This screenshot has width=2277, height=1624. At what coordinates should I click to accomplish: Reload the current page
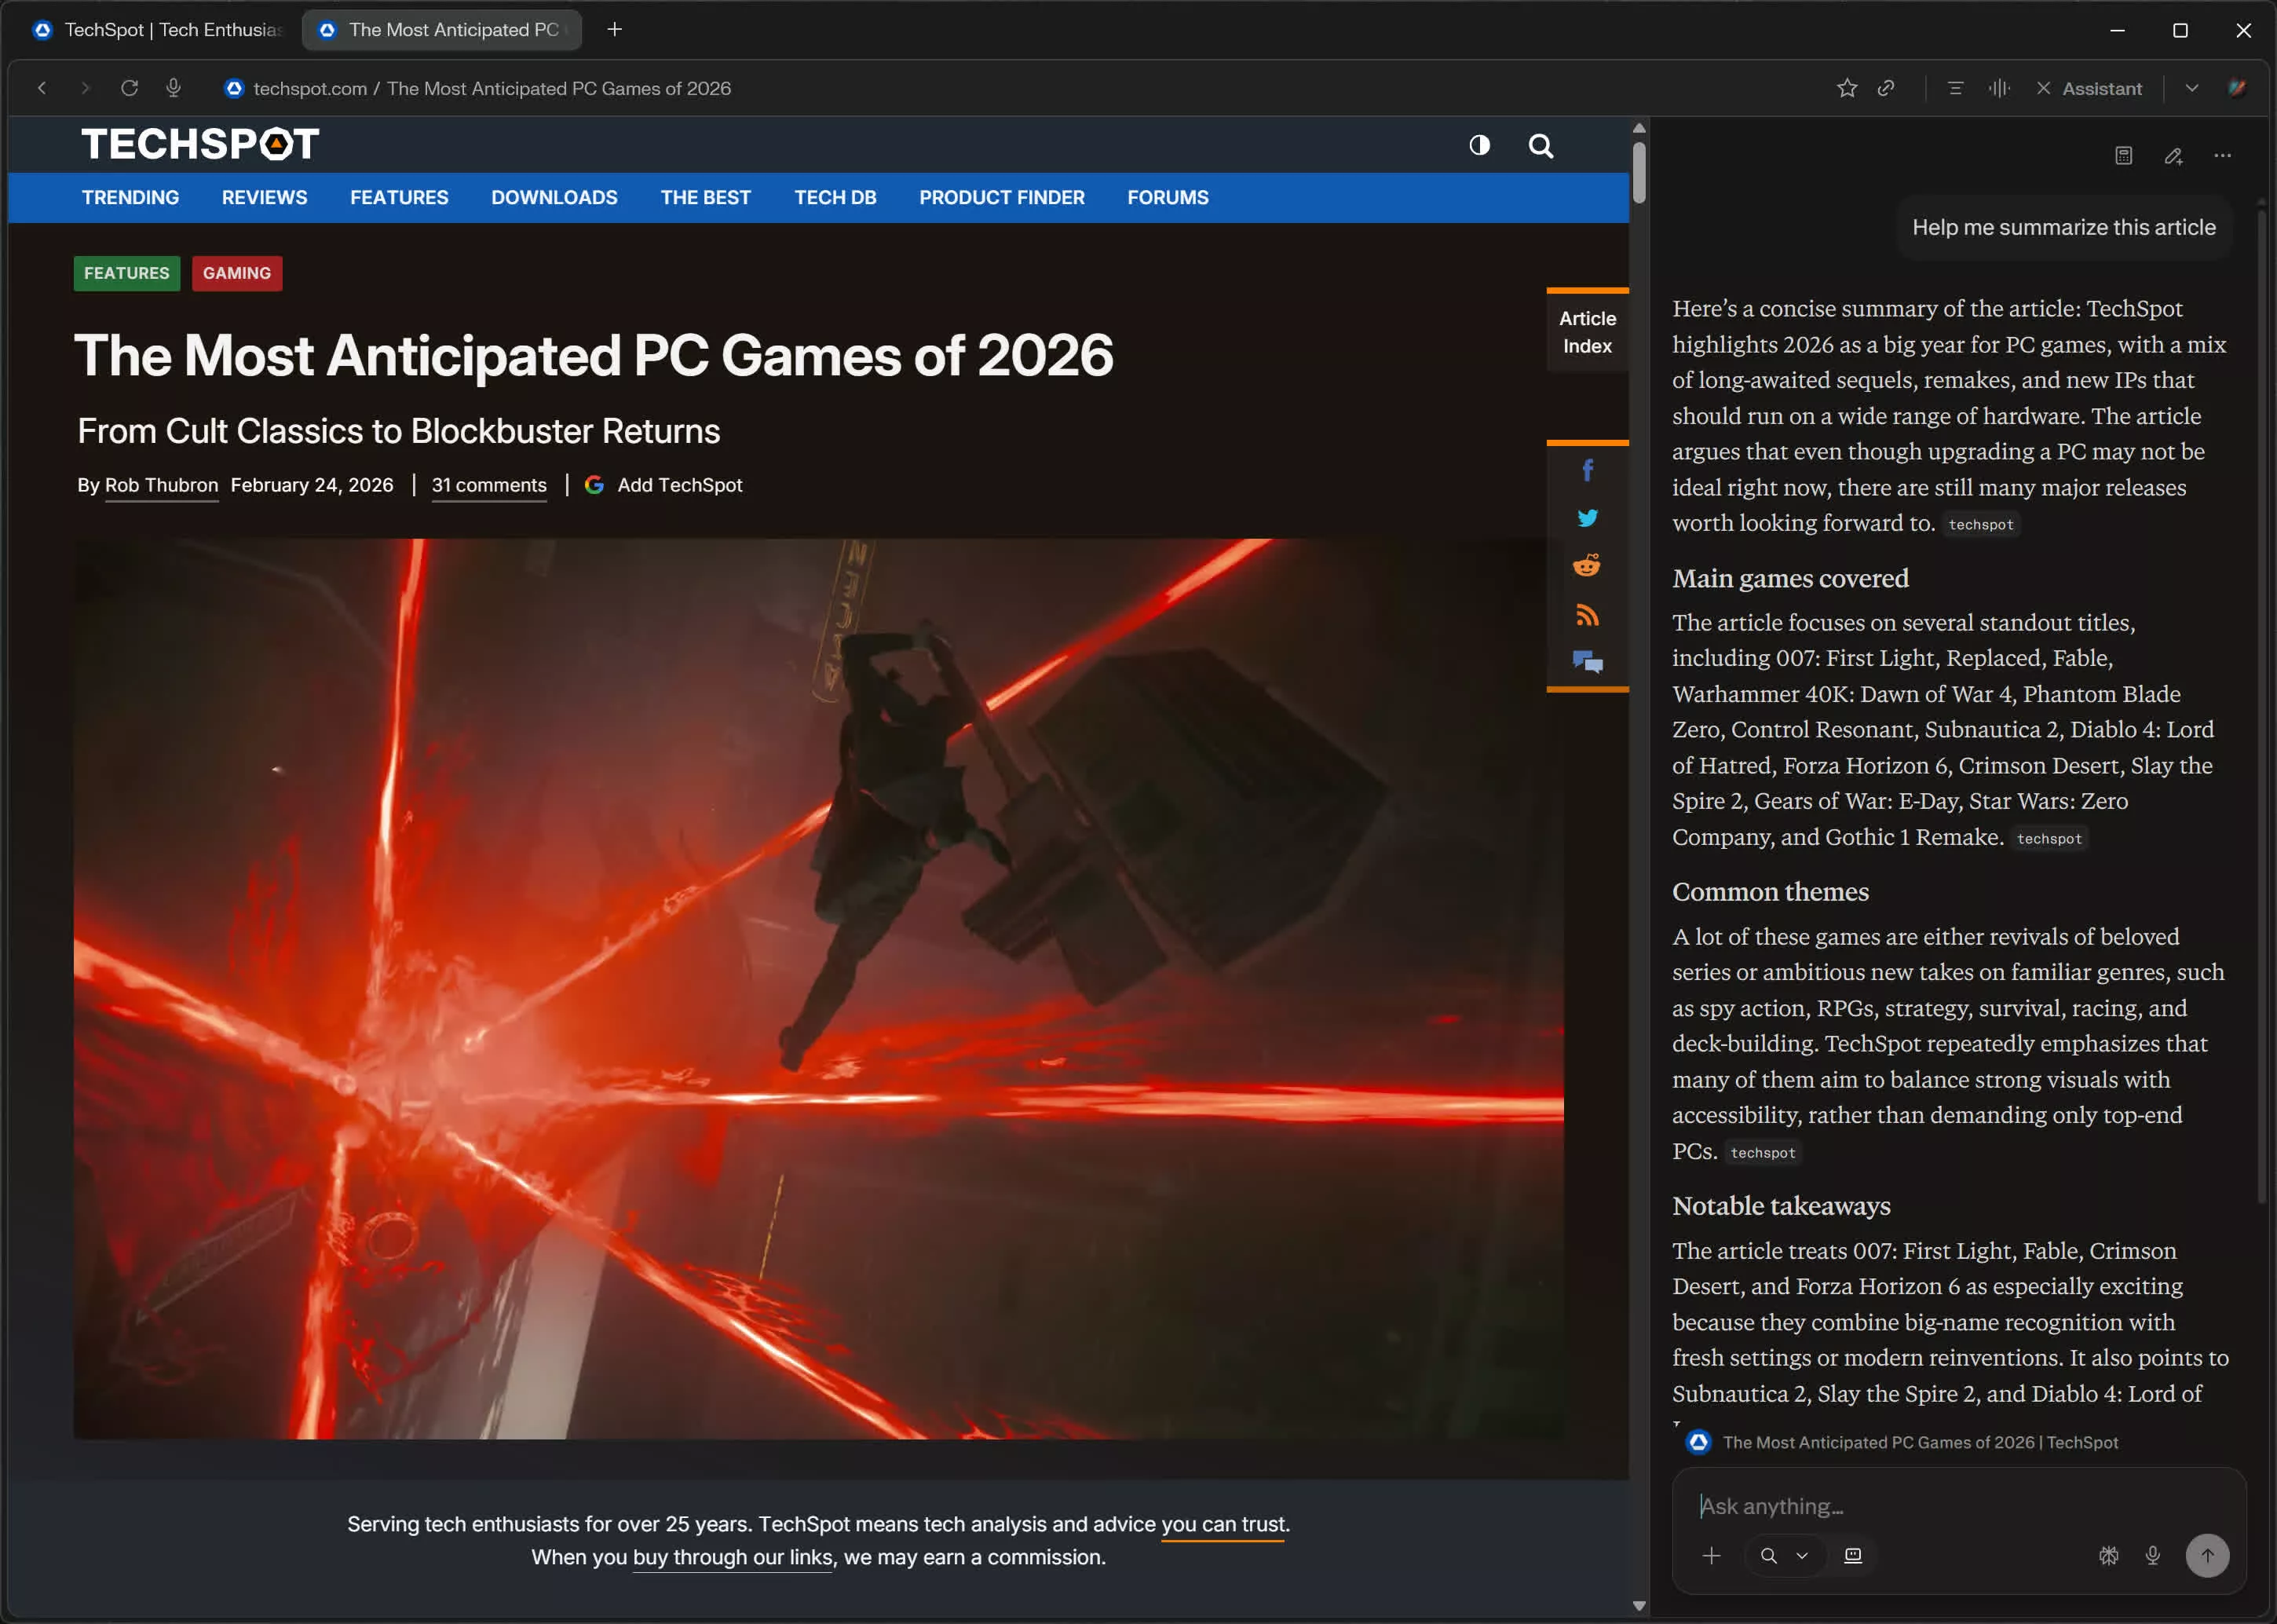129,88
